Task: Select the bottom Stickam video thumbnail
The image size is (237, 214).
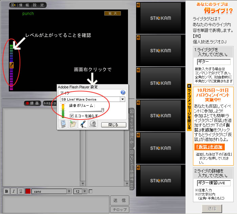Action: tap(161, 180)
